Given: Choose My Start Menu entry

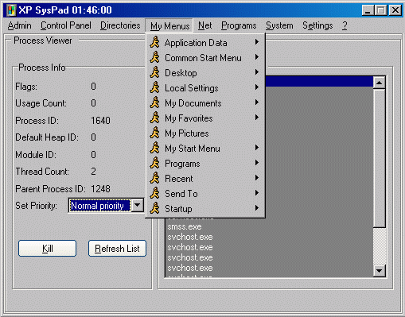Looking at the screenshot, I should (x=205, y=149).
